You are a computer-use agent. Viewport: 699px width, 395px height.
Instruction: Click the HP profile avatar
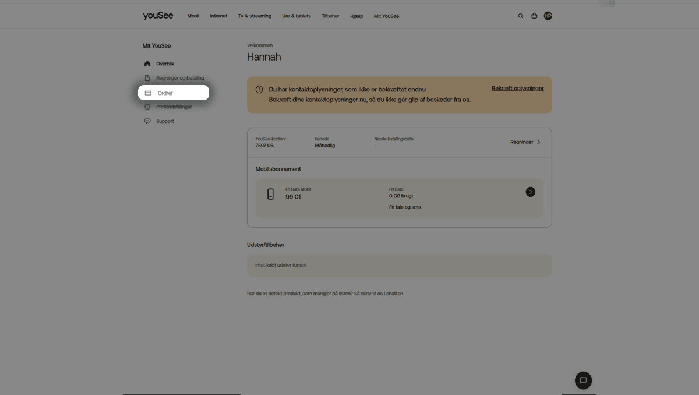tap(548, 16)
